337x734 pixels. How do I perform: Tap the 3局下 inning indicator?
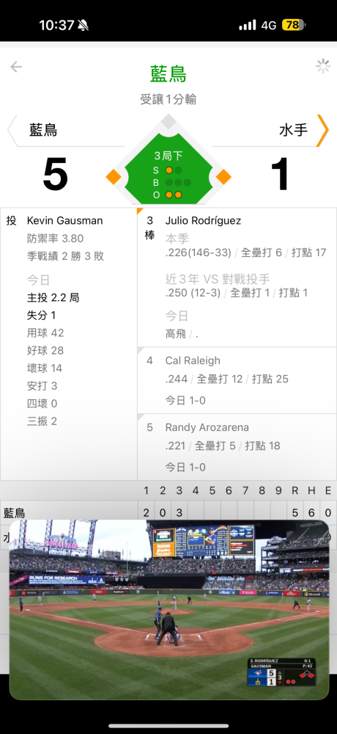[168, 156]
